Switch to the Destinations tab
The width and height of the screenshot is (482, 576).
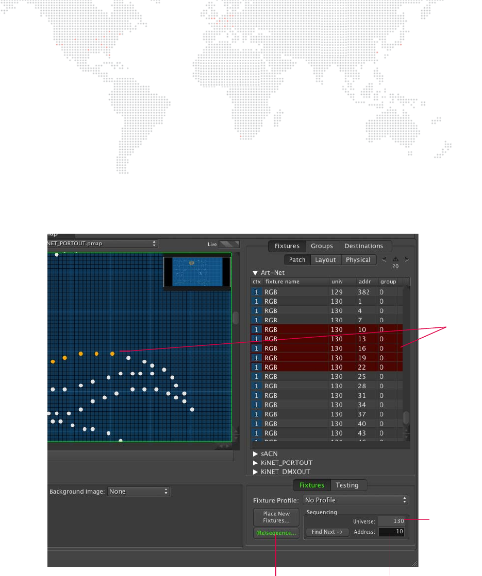coord(364,246)
